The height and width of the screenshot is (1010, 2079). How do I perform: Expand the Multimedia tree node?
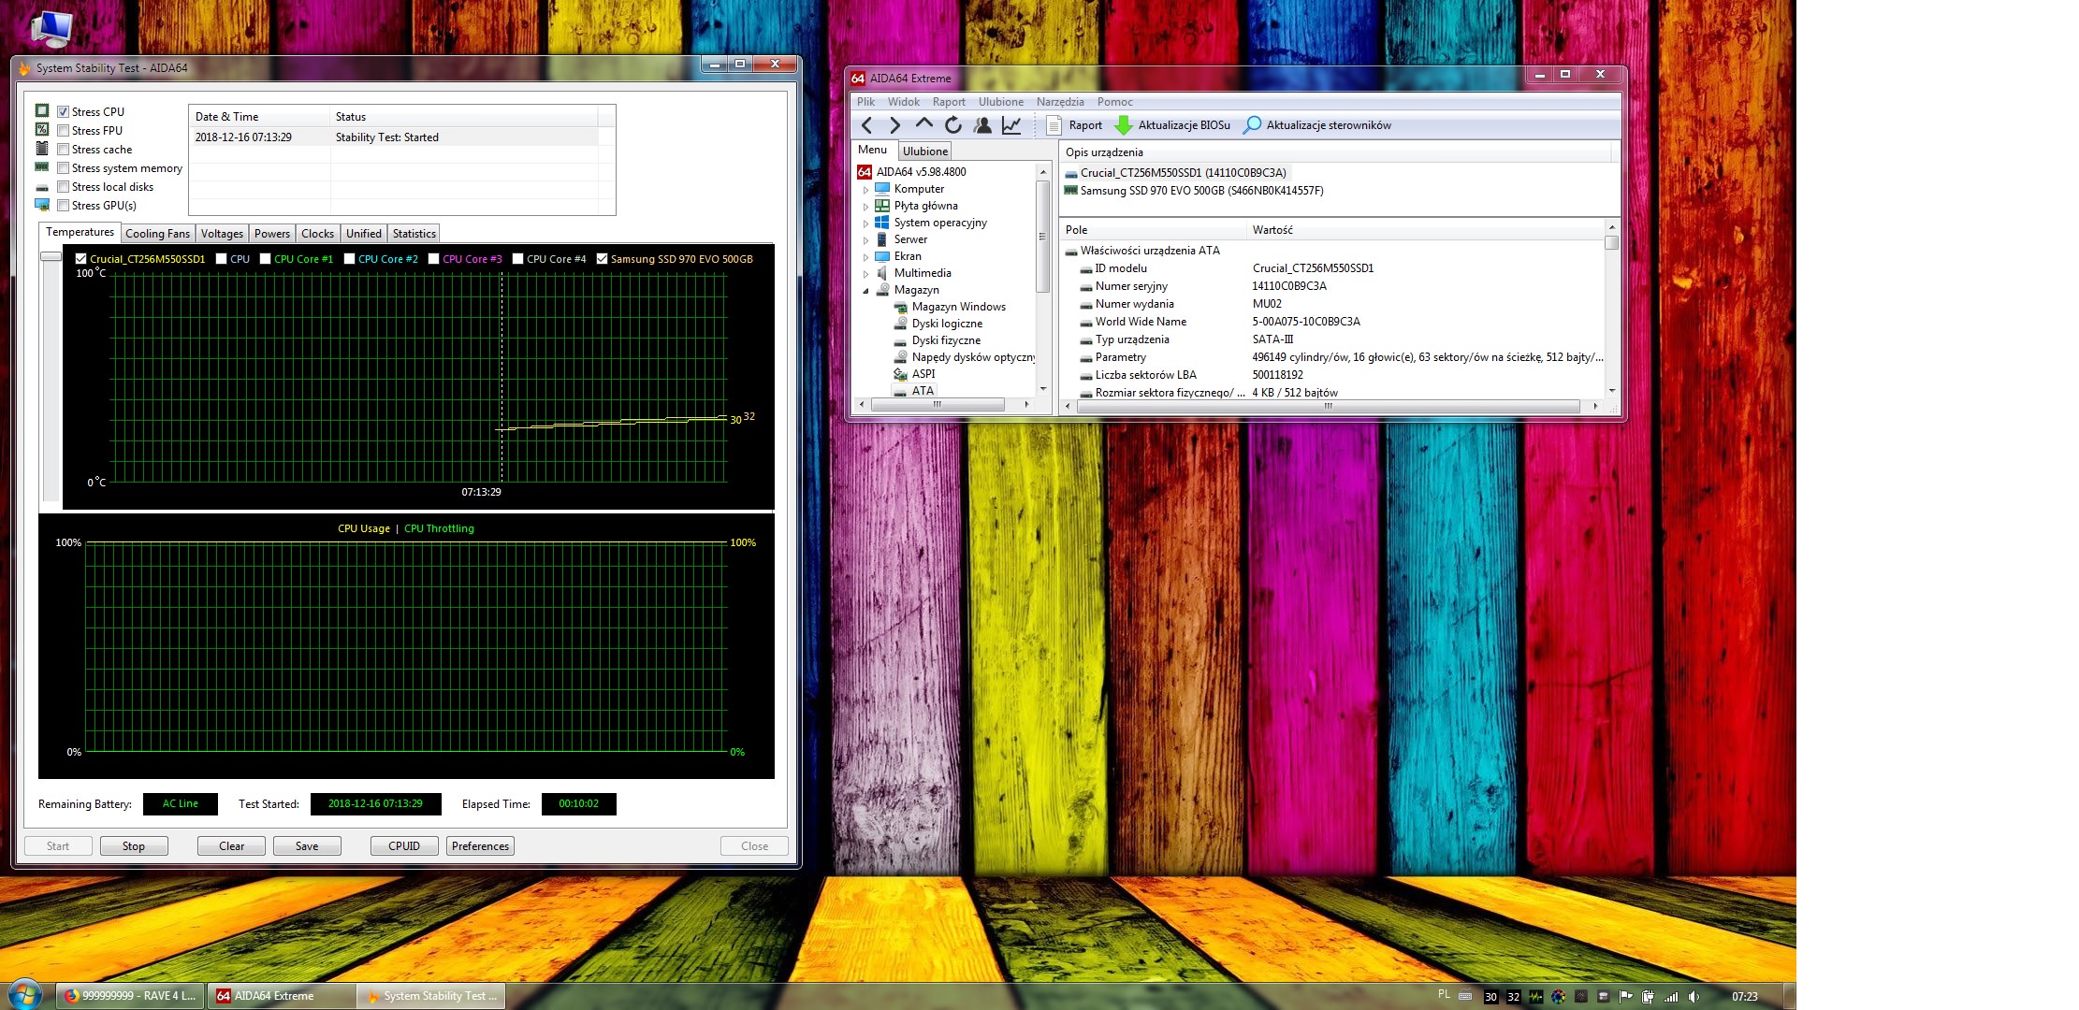point(865,274)
